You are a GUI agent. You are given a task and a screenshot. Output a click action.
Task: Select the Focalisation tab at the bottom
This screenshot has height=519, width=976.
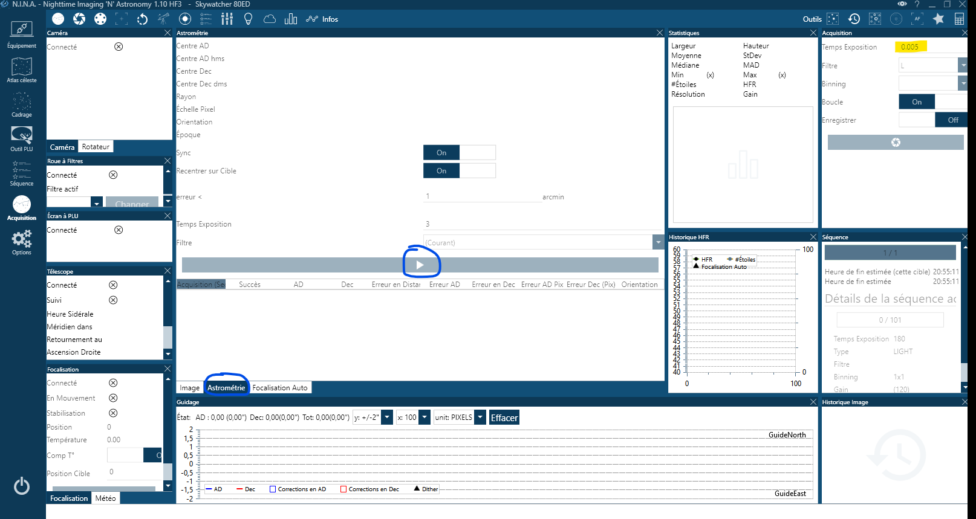(69, 498)
